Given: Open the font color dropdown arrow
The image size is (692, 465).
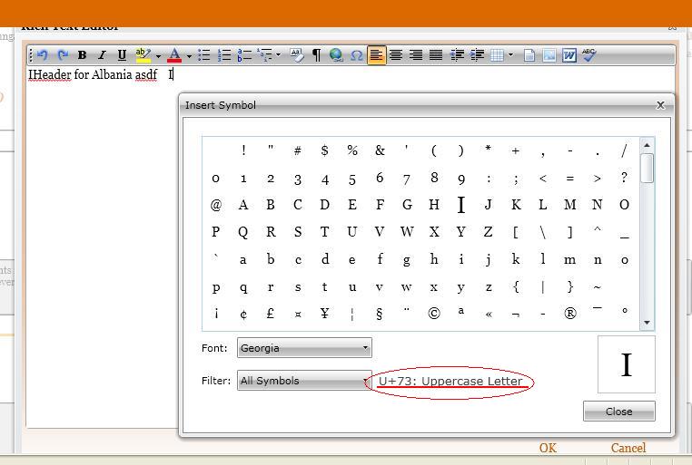Looking at the screenshot, I should click(189, 56).
